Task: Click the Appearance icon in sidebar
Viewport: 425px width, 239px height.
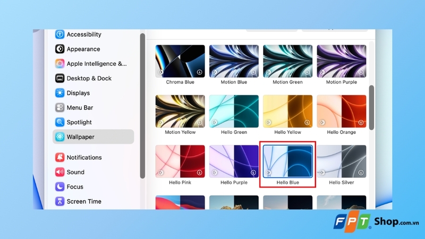Action: [x=59, y=49]
